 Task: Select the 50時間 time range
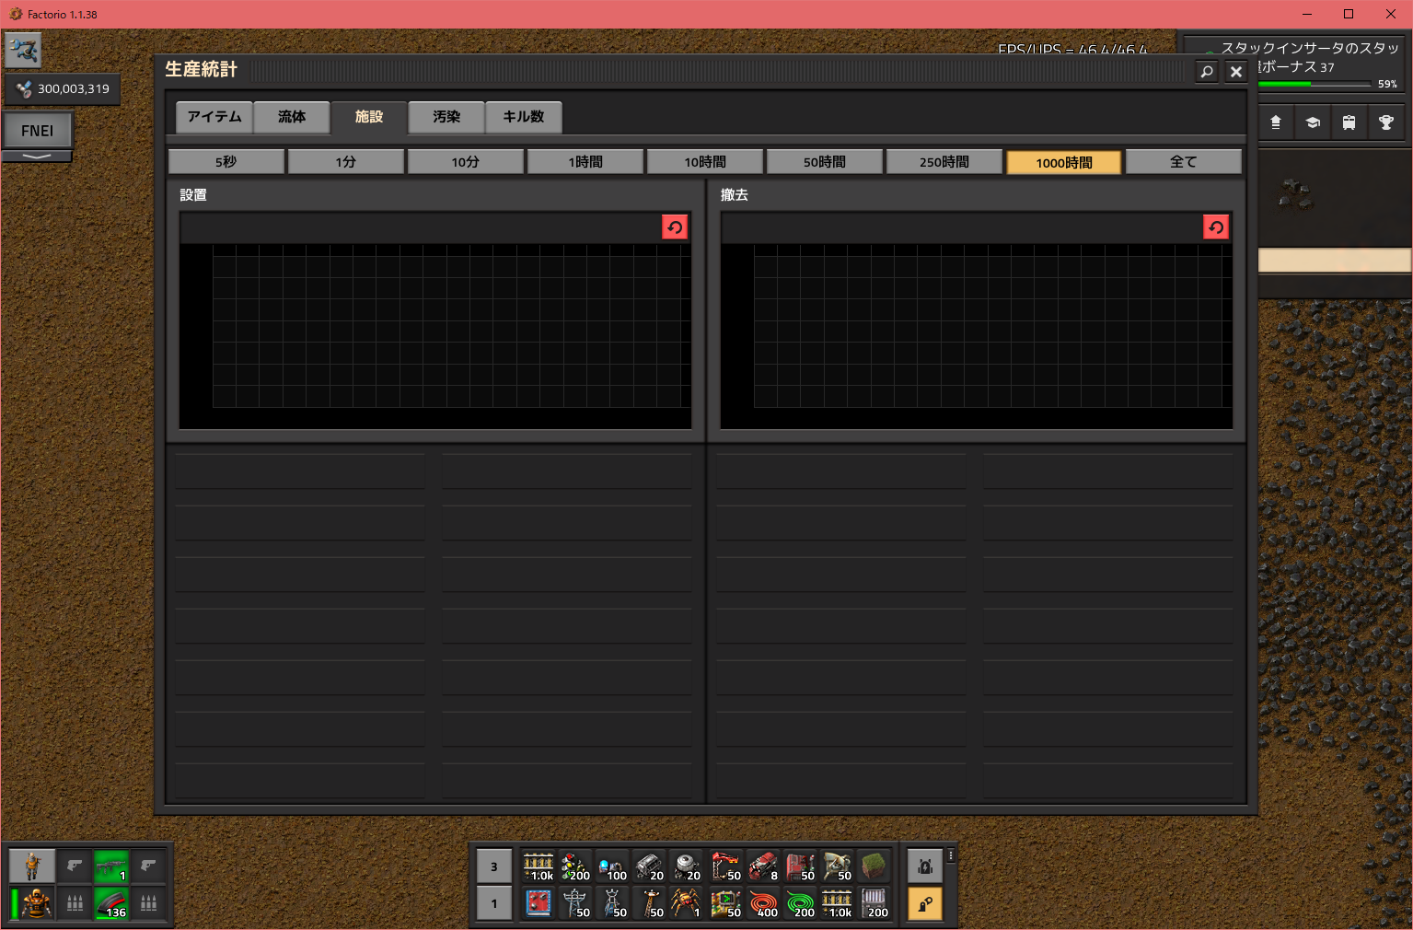[825, 162]
